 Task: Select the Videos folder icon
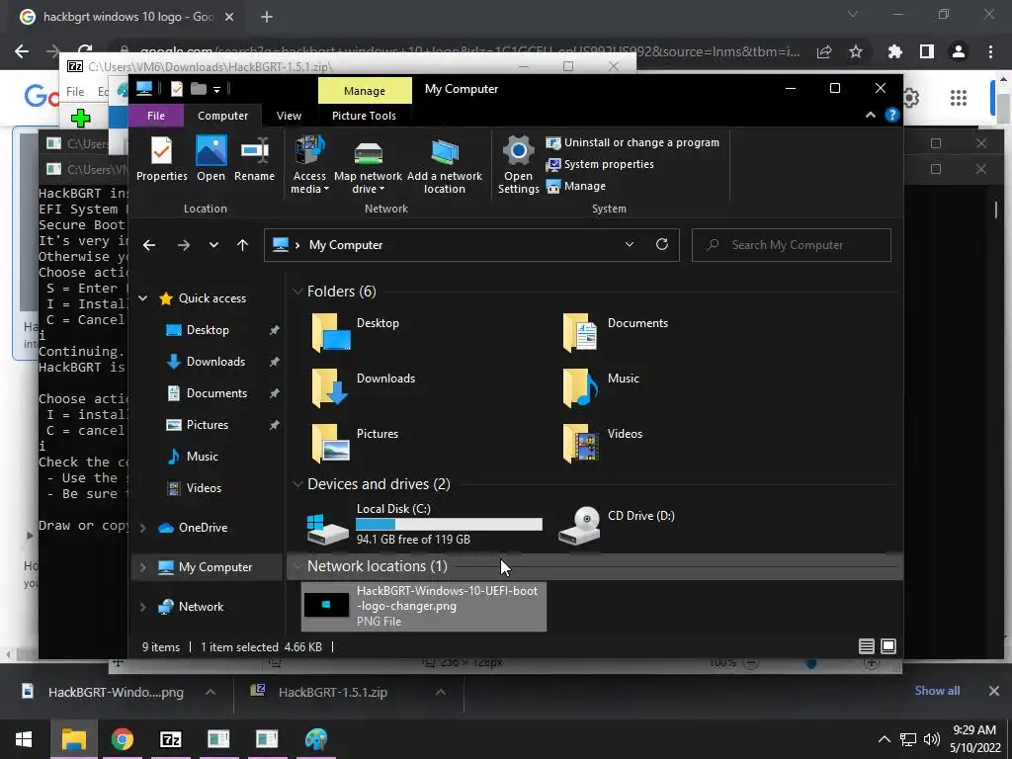pyautogui.click(x=579, y=443)
